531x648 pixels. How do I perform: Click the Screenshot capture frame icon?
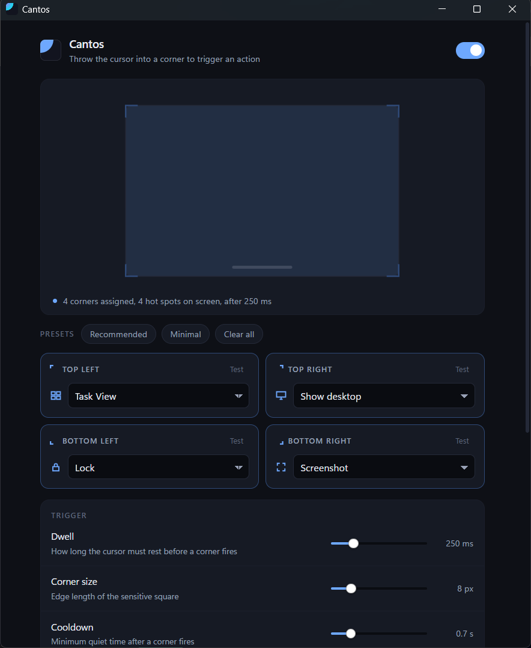tap(281, 468)
